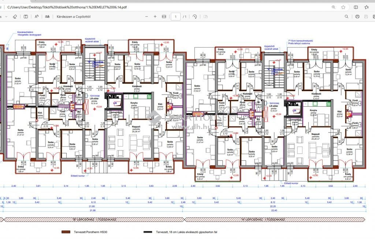This screenshot has width=375, height=239.
Task: Add a text box with the text tool
Action: pos(26,17)
